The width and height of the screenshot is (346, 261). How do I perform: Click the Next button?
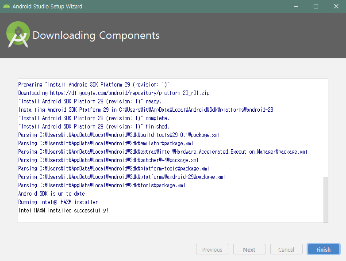(x=249, y=250)
